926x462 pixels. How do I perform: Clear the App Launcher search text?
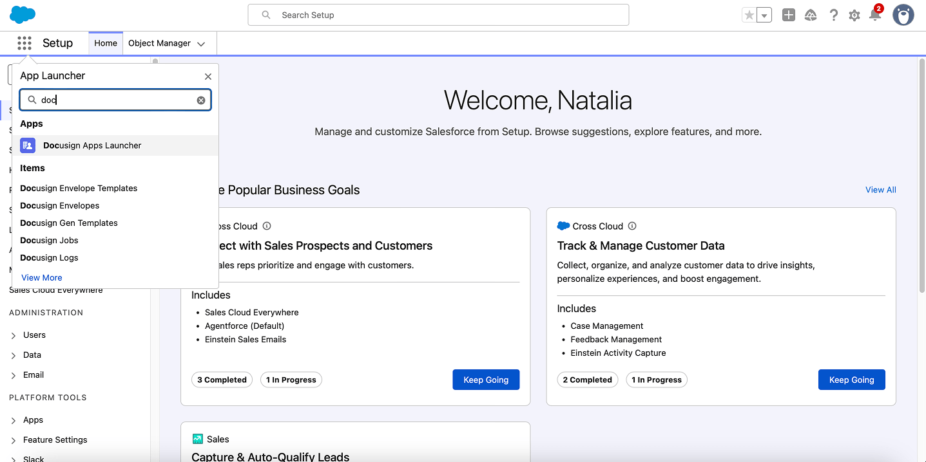(201, 100)
